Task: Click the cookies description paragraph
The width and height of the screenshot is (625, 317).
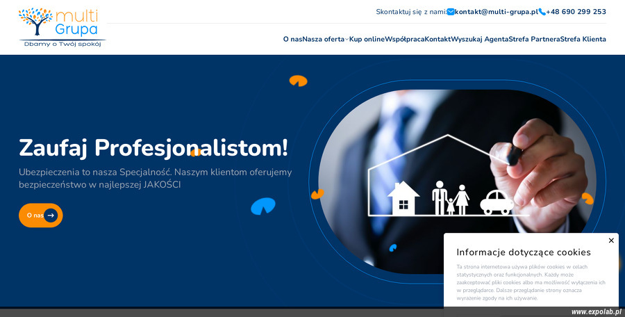Action: tap(531, 283)
